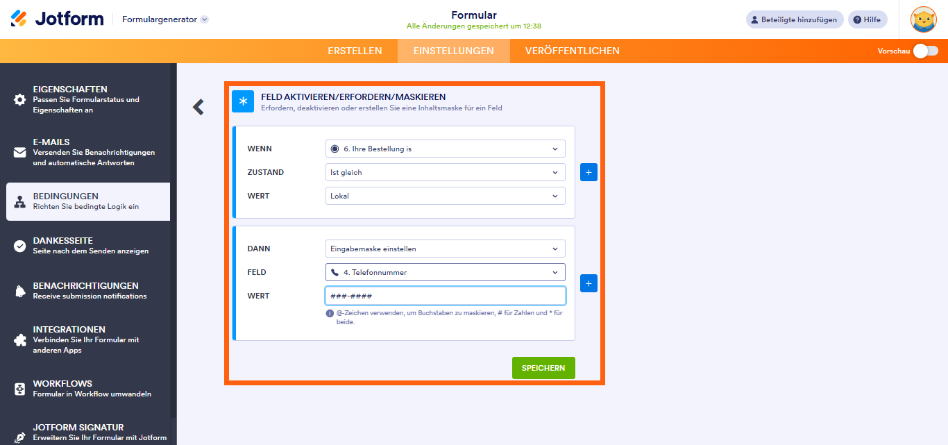The image size is (948, 445).
Task: Toggle the Vorschau preview switch
Action: pos(925,51)
